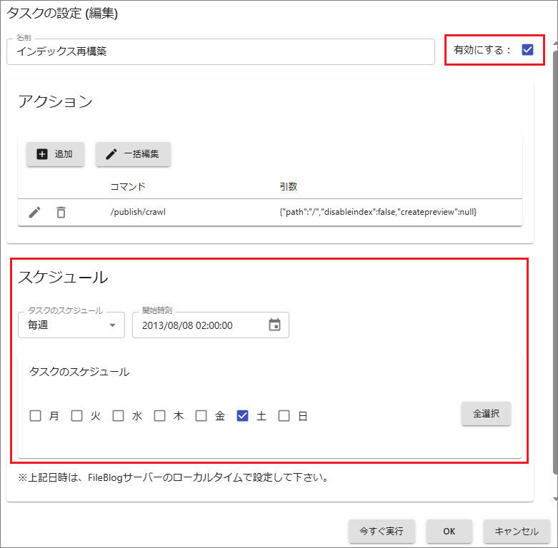The height and width of the screenshot is (548, 558).
Task: Check the 火 (Tuesday) checkbox
Action: [x=77, y=416]
